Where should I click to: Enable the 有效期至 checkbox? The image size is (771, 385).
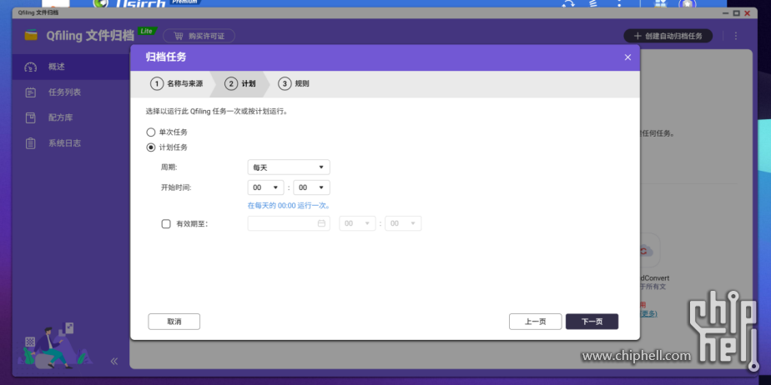click(x=166, y=224)
